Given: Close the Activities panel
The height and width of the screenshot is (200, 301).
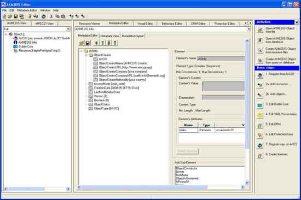Looking at the screenshot, I should (297, 22).
